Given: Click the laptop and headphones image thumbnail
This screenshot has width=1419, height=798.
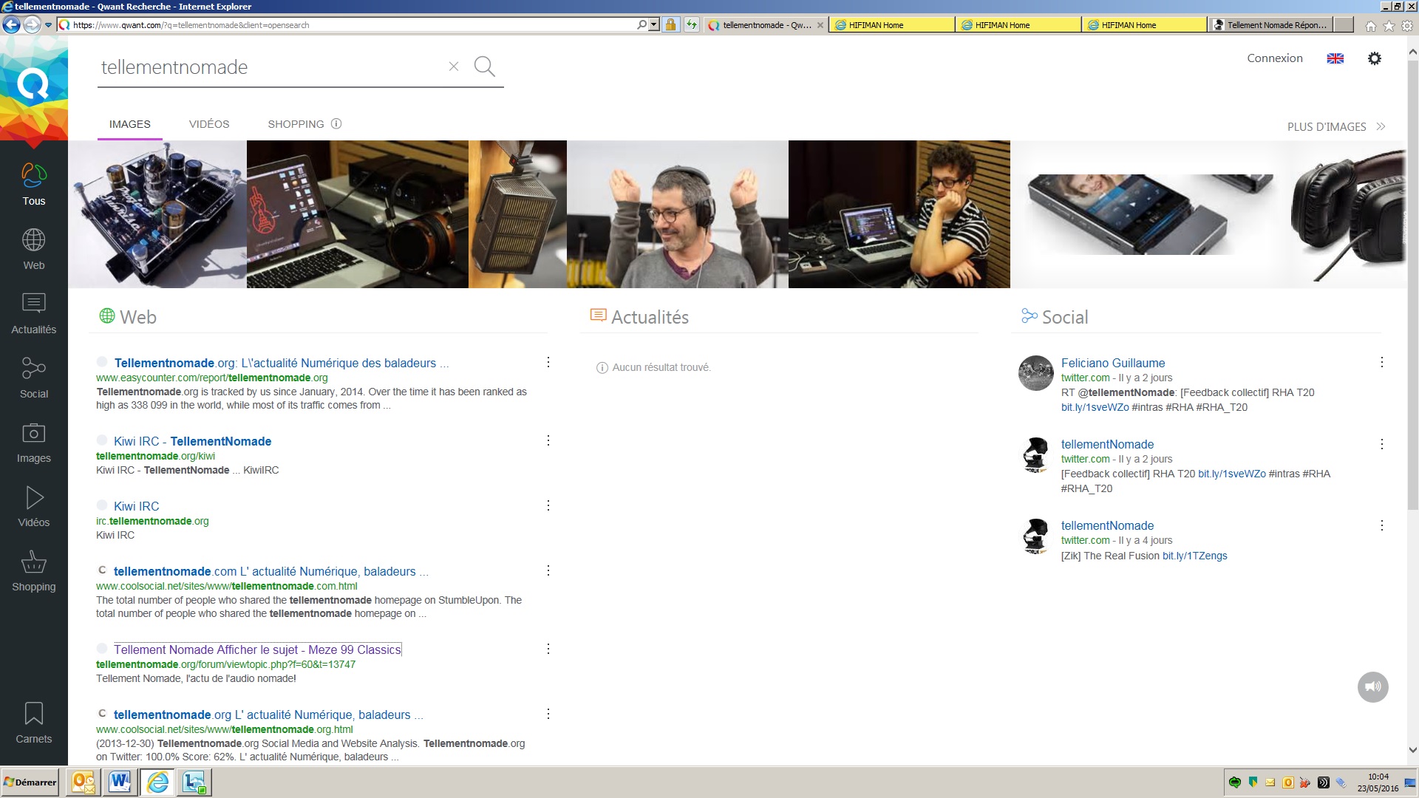Looking at the screenshot, I should 358,214.
